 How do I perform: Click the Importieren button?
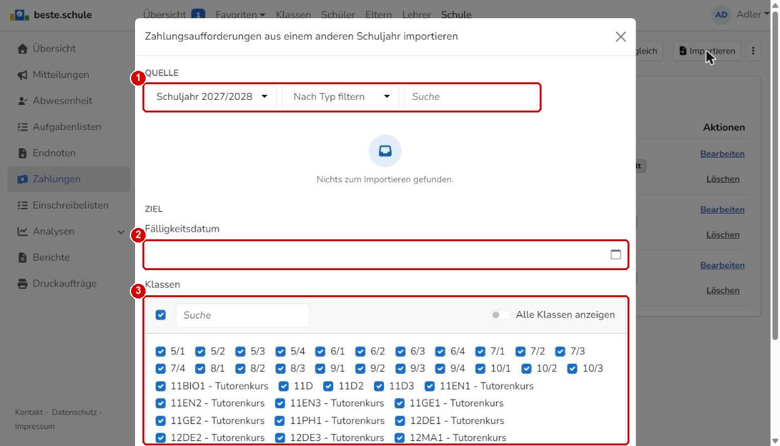tap(707, 51)
